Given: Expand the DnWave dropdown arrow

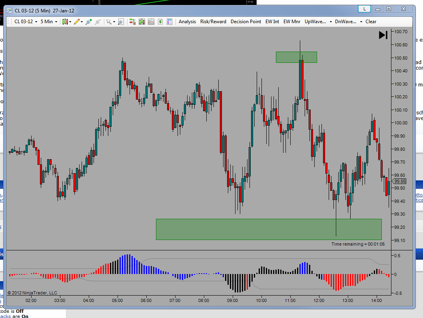Looking at the screenshot, I should coord(361,22).
